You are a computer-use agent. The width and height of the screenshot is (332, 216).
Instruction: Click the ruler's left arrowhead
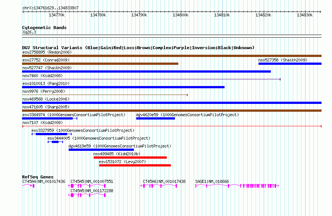[23, 12]
